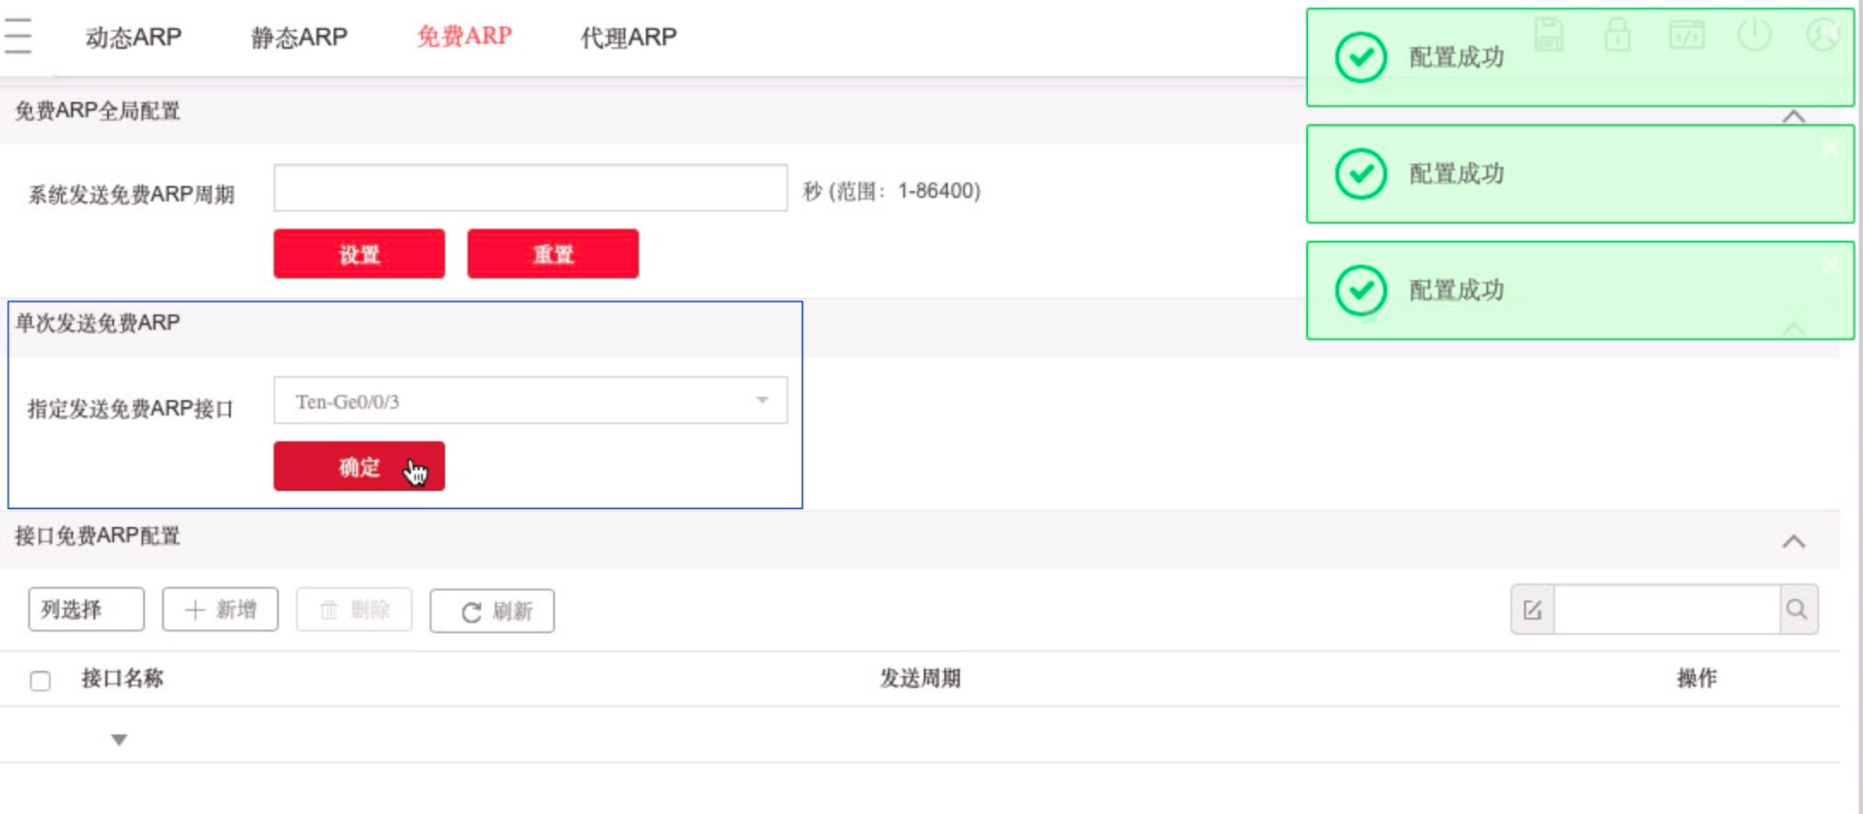Collapse the 接口免费ARP配置 section
The height and width of the screenshot is (814, 1863).
1794,542
